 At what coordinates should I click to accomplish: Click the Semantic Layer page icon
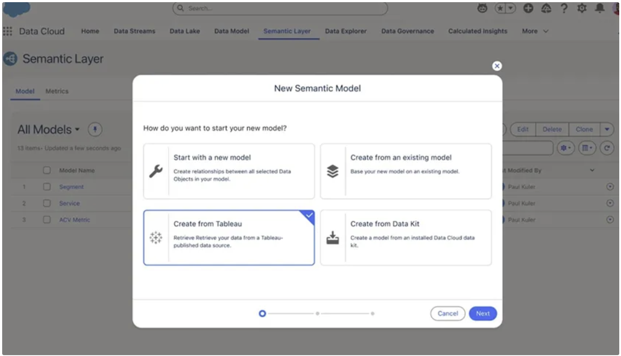10,59
